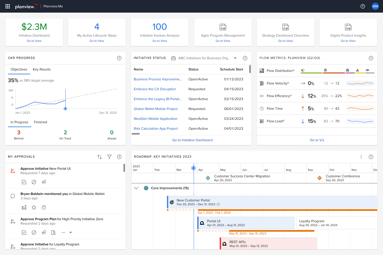Filter the My Approvals list

[109, 157]
